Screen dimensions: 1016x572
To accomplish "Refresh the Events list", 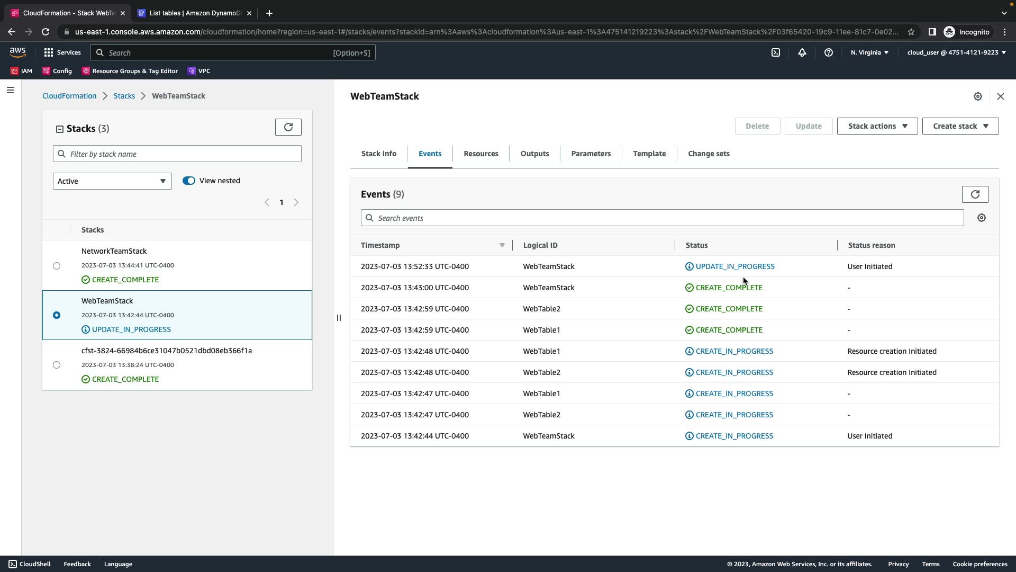I will 975,194.
